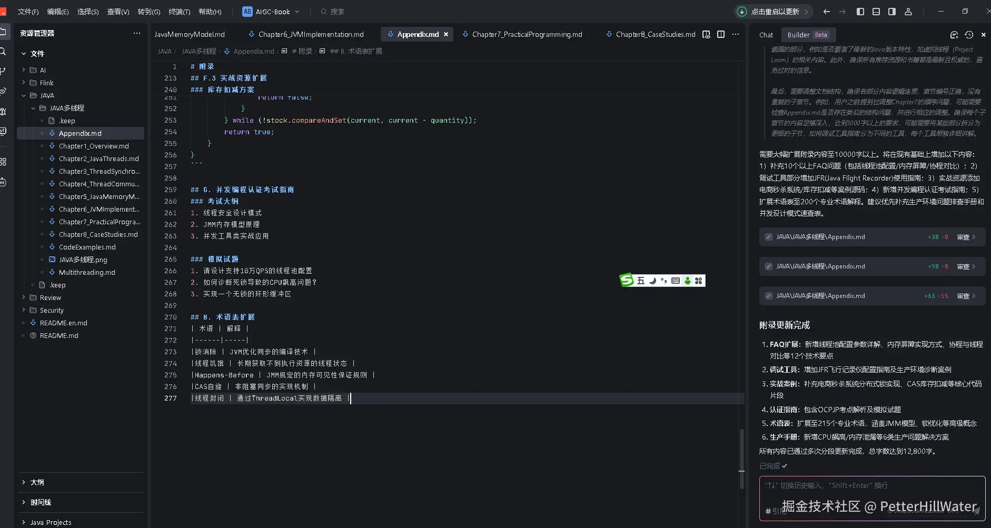Switch to the Builder Beta tab
The image size is (991, 528).
coord(808,35)
